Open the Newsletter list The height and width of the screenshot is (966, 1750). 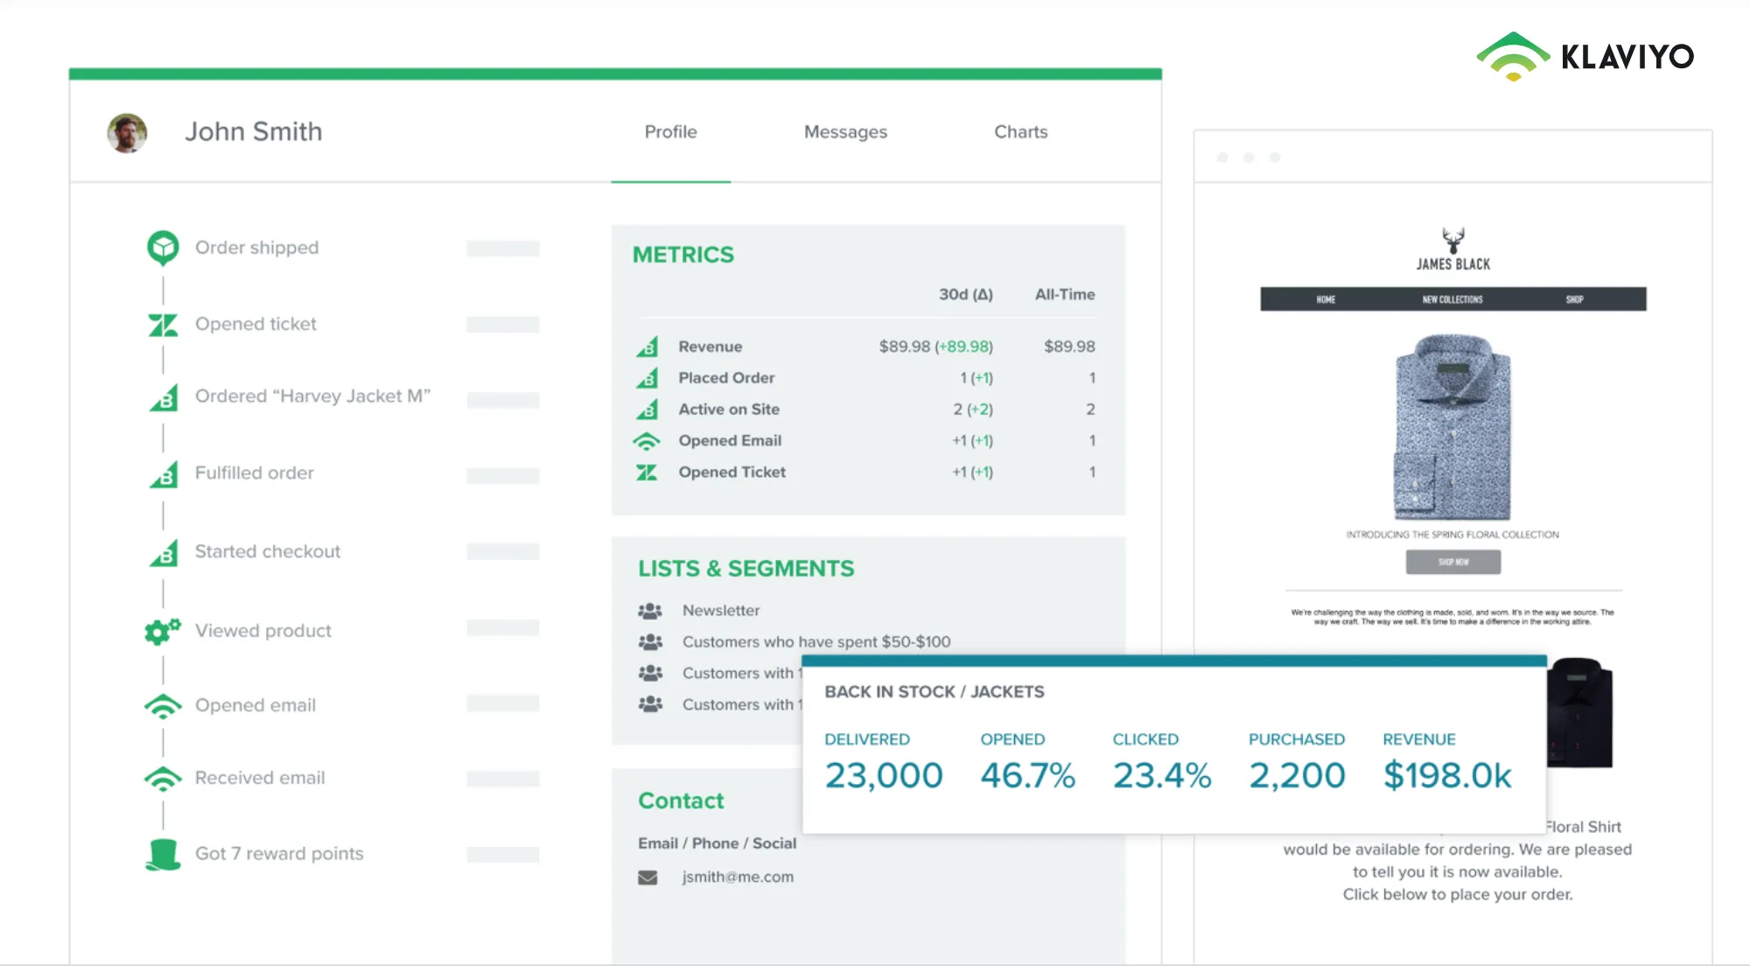point(721,611)
